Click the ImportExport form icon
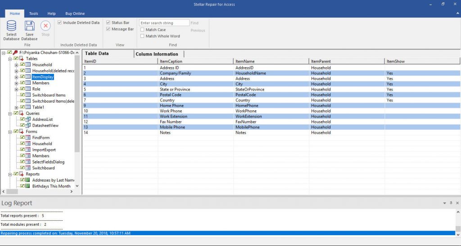461x246 pixels. (x=28, y=150)
